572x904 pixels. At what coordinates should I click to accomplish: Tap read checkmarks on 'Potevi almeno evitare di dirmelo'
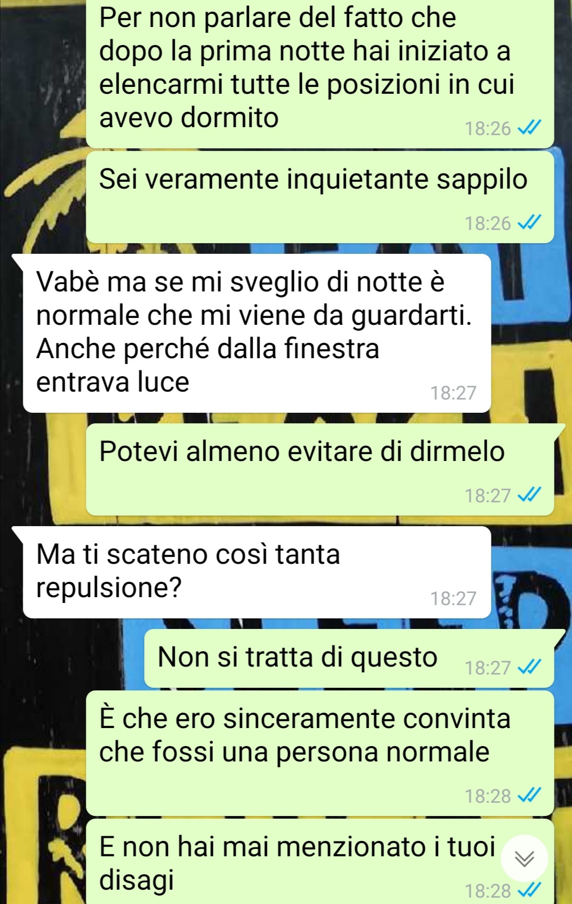[x=529, y=495]
